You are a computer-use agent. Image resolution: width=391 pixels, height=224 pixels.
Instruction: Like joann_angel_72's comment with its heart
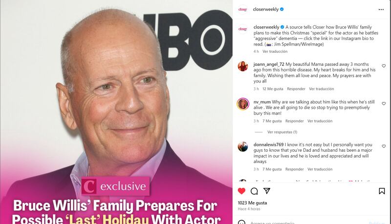click(384, 66)
